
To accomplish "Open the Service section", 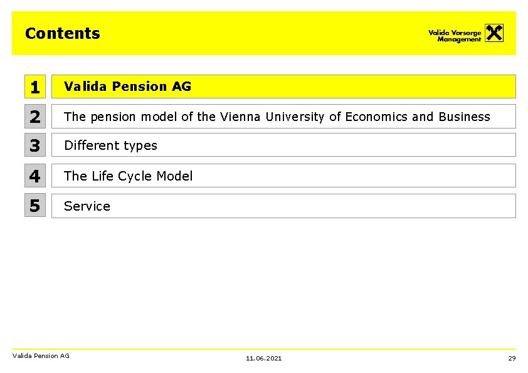I will 283,206.
